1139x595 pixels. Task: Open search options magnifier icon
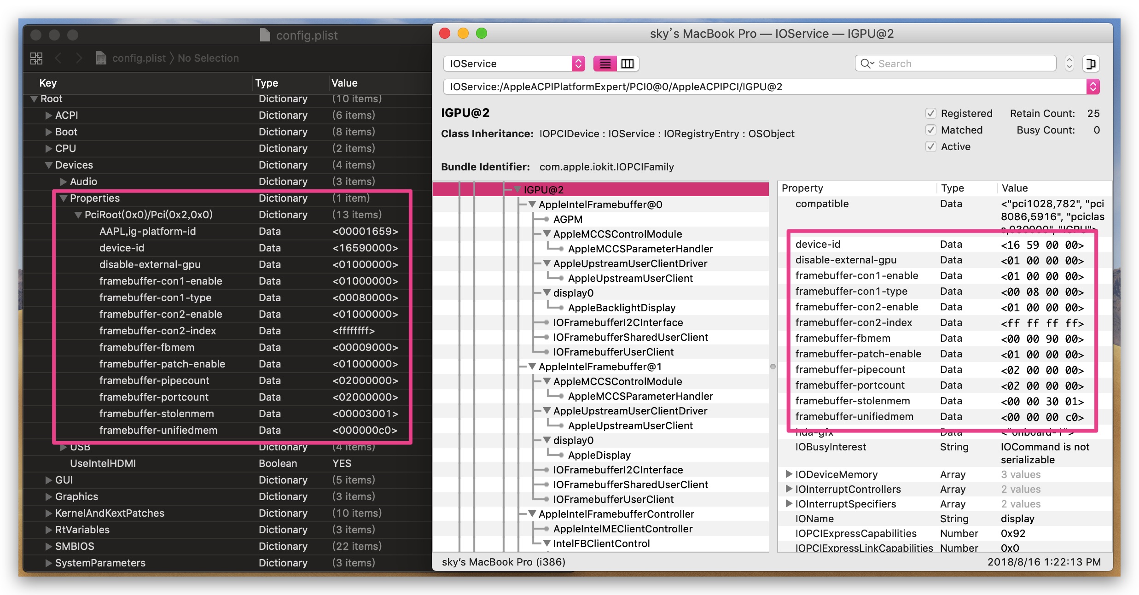867,64
